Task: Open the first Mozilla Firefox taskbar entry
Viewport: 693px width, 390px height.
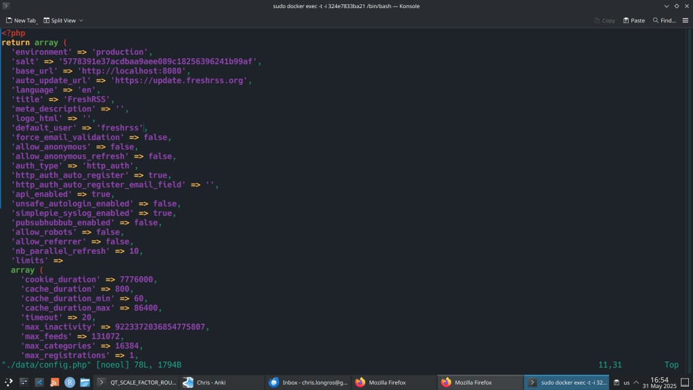Action: pyautogui.click(x=393, y=383)
